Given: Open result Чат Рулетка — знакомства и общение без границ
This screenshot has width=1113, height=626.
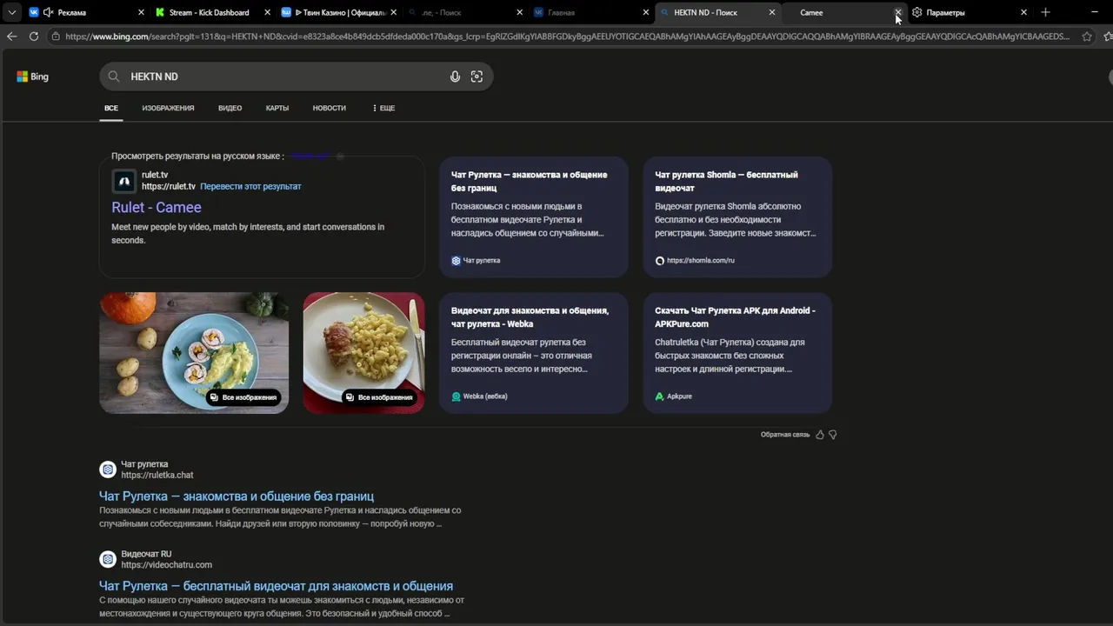Looking at the screenshot, I should click(x=237, y=496).
